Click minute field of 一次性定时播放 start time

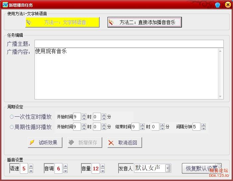click(97, 117)
